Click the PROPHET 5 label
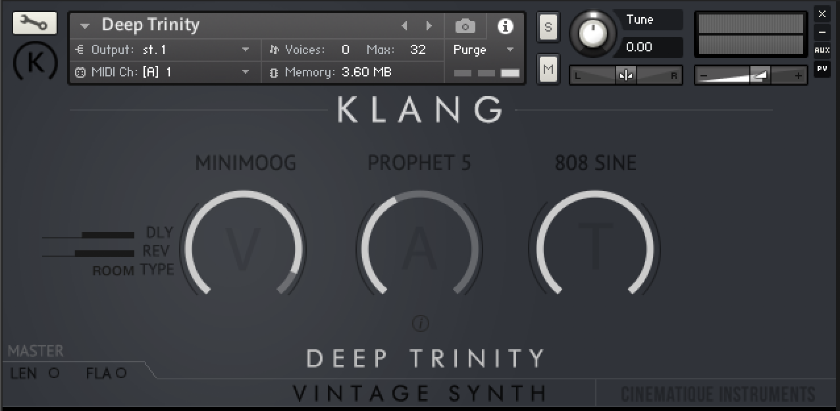 419,163
